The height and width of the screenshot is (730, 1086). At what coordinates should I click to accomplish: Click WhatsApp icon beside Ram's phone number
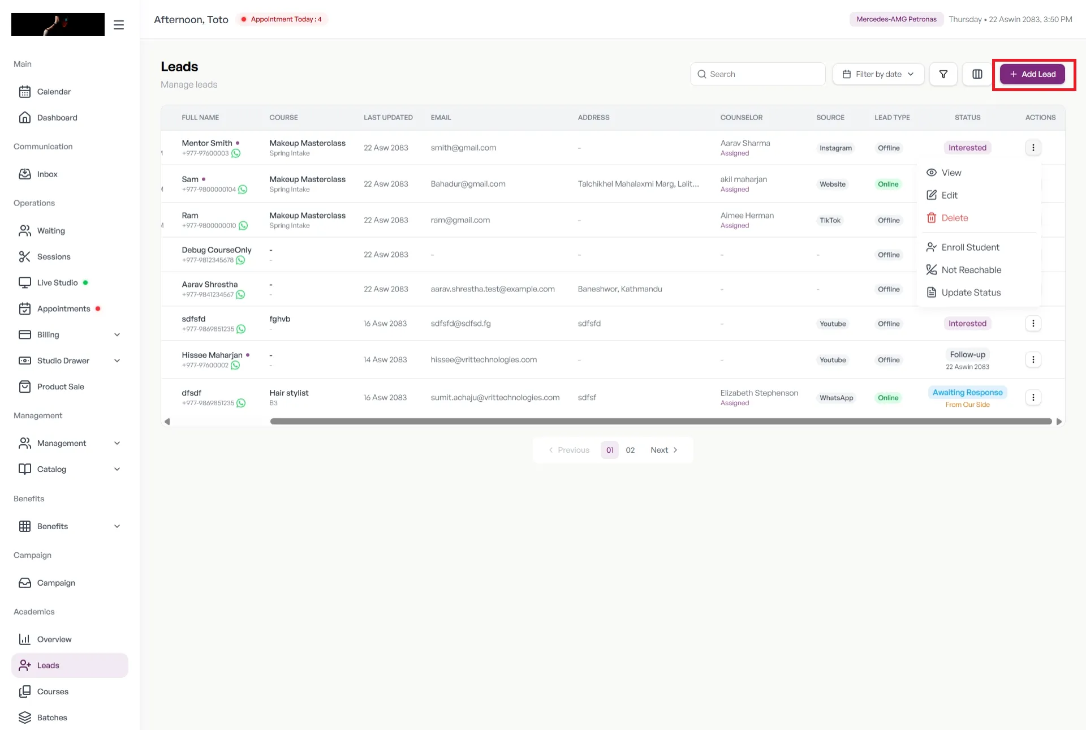coord(243,226)
